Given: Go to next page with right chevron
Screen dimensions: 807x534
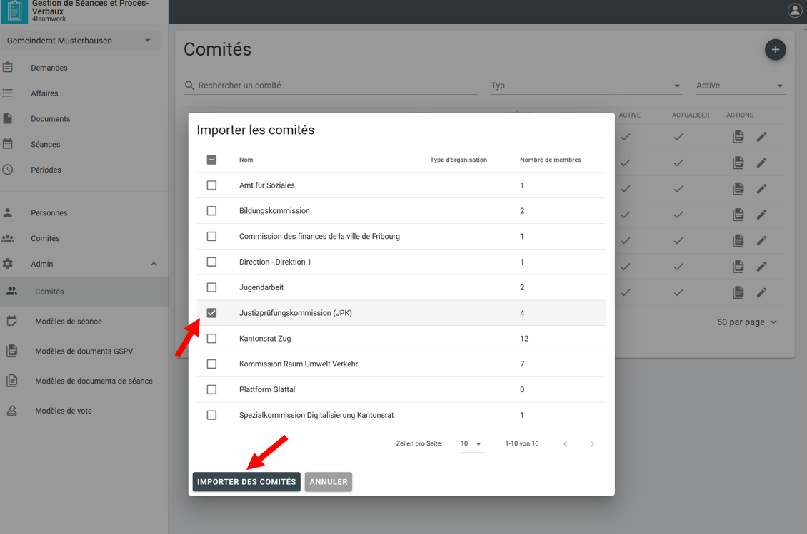Looking at the screenshot, I should (x=591, y=443).
